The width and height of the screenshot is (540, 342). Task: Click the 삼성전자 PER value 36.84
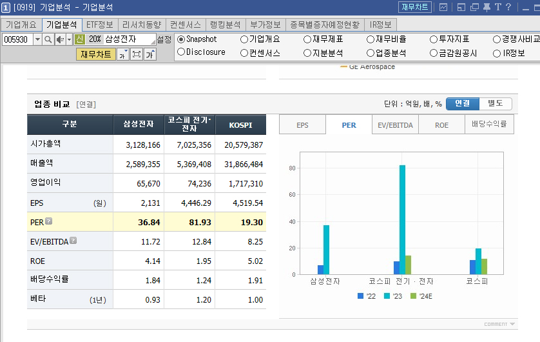[x=149, y=223]
